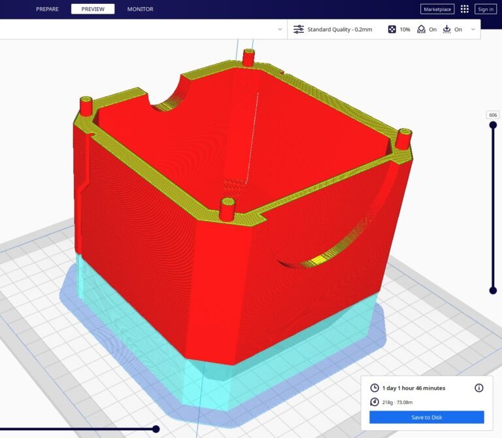Click the Sign in button

click(486, 9)
